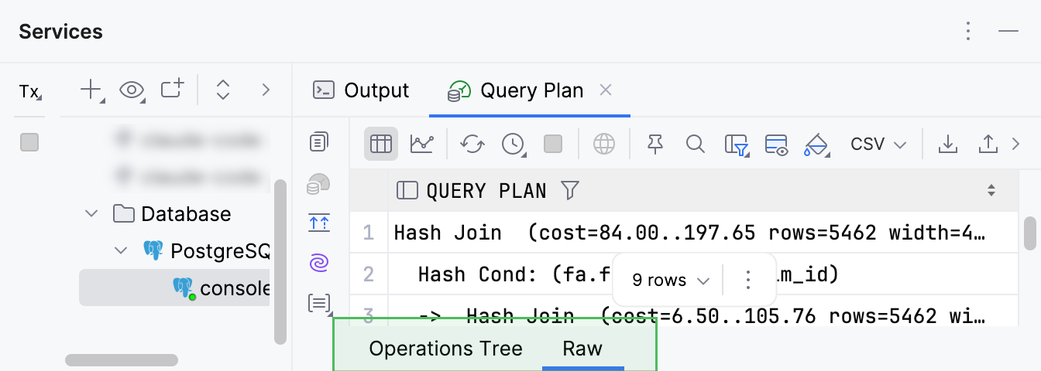Select table view mode icon
The image size is (1041, 371).
pos(381,144)
